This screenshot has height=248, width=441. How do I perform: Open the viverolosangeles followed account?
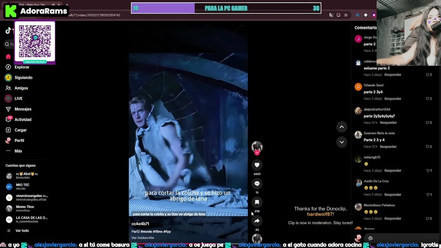27,198
